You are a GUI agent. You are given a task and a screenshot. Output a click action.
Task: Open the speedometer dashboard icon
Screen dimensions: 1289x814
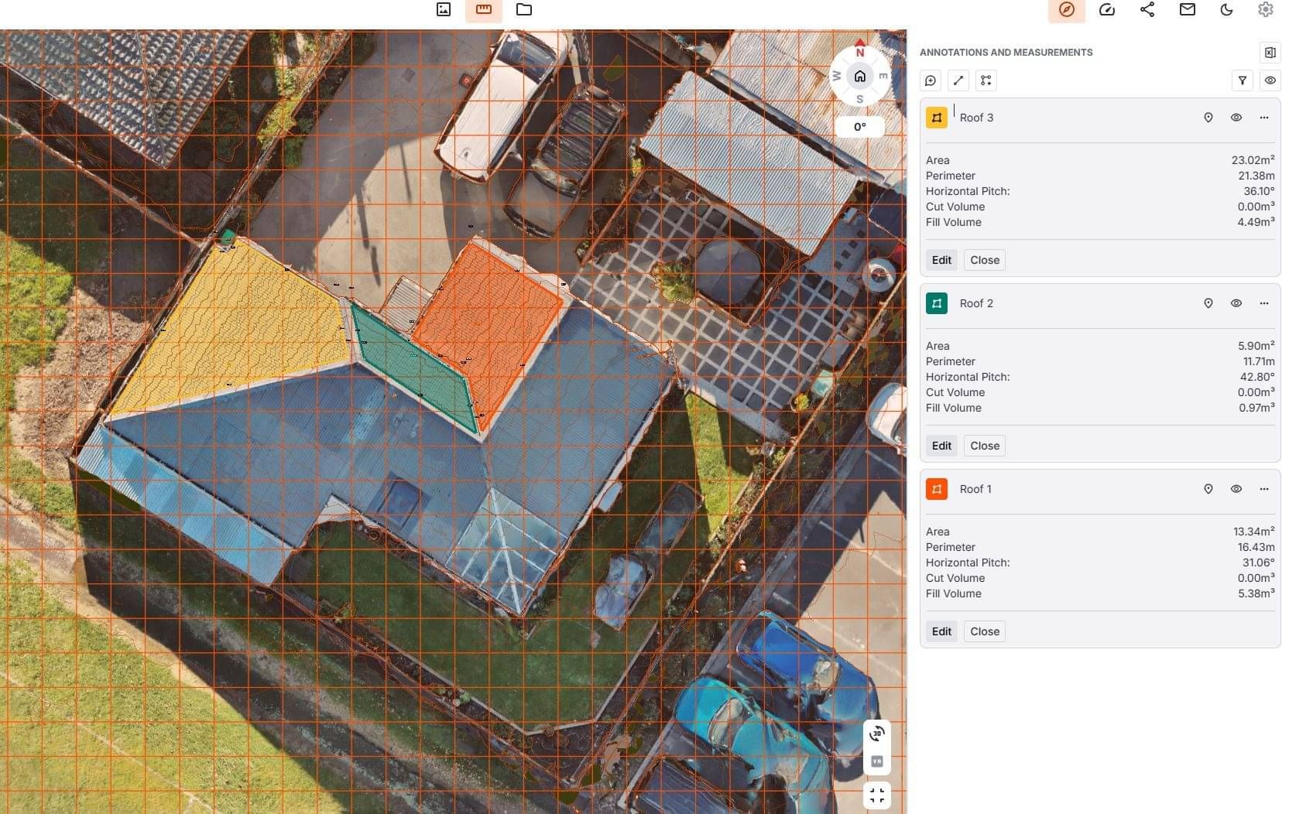[x=1107, y=9]
